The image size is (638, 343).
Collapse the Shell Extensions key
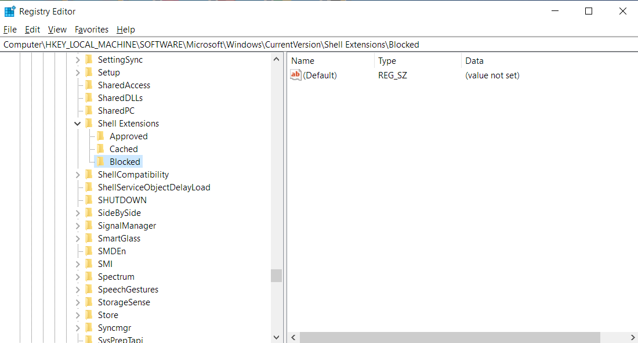pyautogui.click(x=78, y=123)
